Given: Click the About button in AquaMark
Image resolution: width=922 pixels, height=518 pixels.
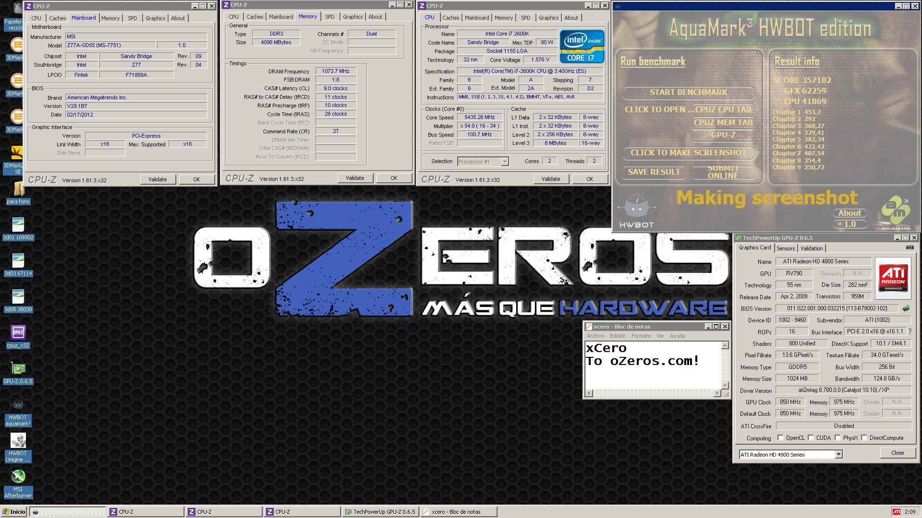Looking at the screenshot, I should click(x=849, y=213).
